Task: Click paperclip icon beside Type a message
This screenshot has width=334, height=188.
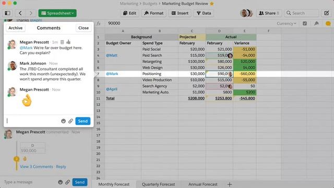Action: (67, 182)
